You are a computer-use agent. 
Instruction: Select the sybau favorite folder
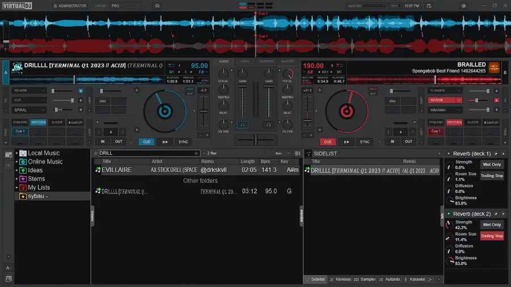53,196
